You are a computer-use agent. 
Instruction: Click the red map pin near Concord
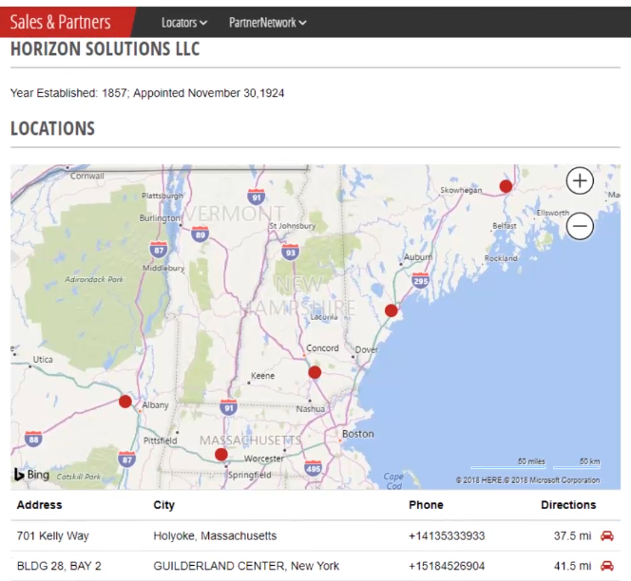[x=315, y=372]
